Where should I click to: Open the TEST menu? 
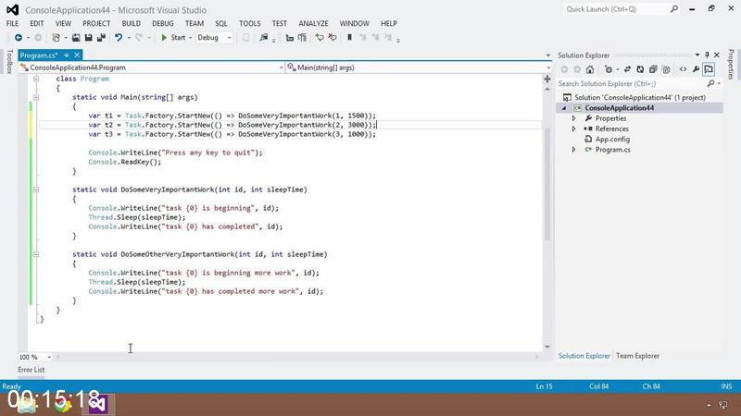pos(280,23)
